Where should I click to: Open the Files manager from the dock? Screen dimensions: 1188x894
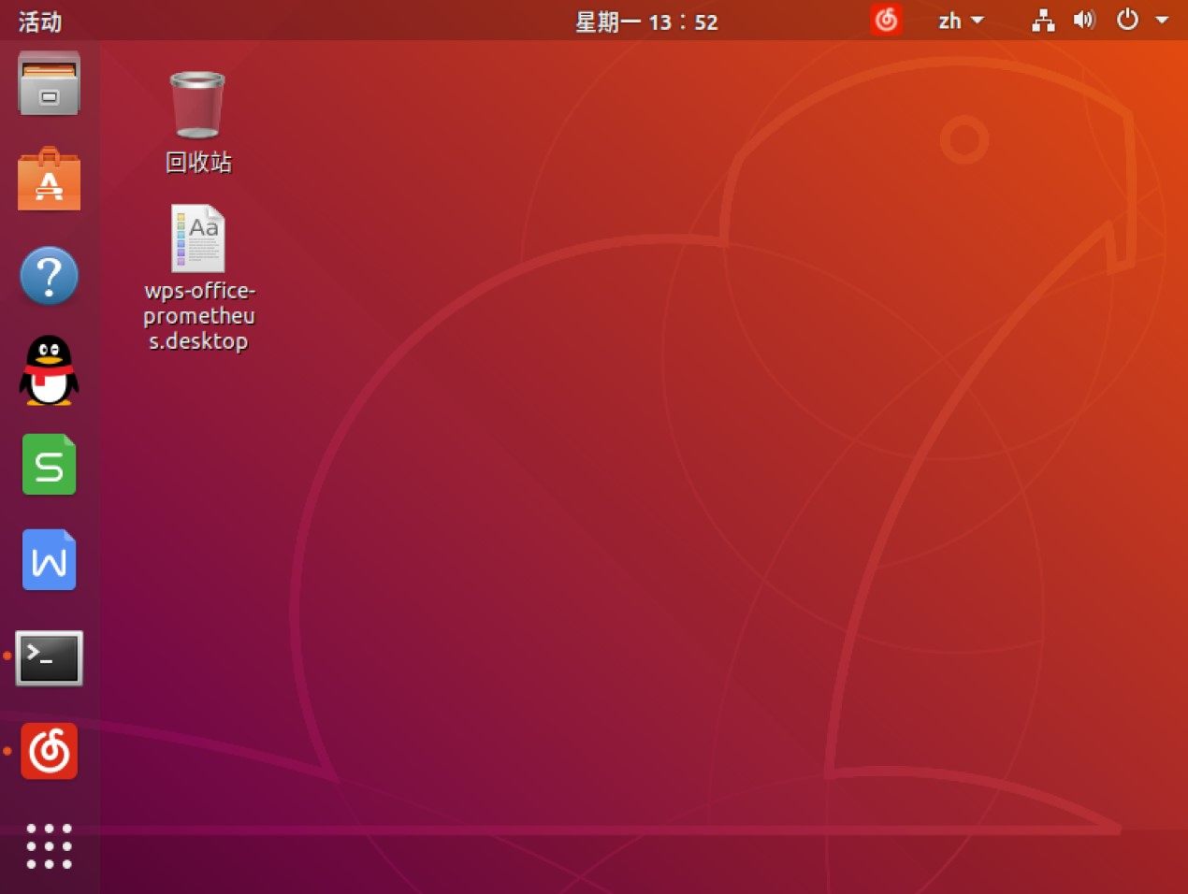[49, 84]
